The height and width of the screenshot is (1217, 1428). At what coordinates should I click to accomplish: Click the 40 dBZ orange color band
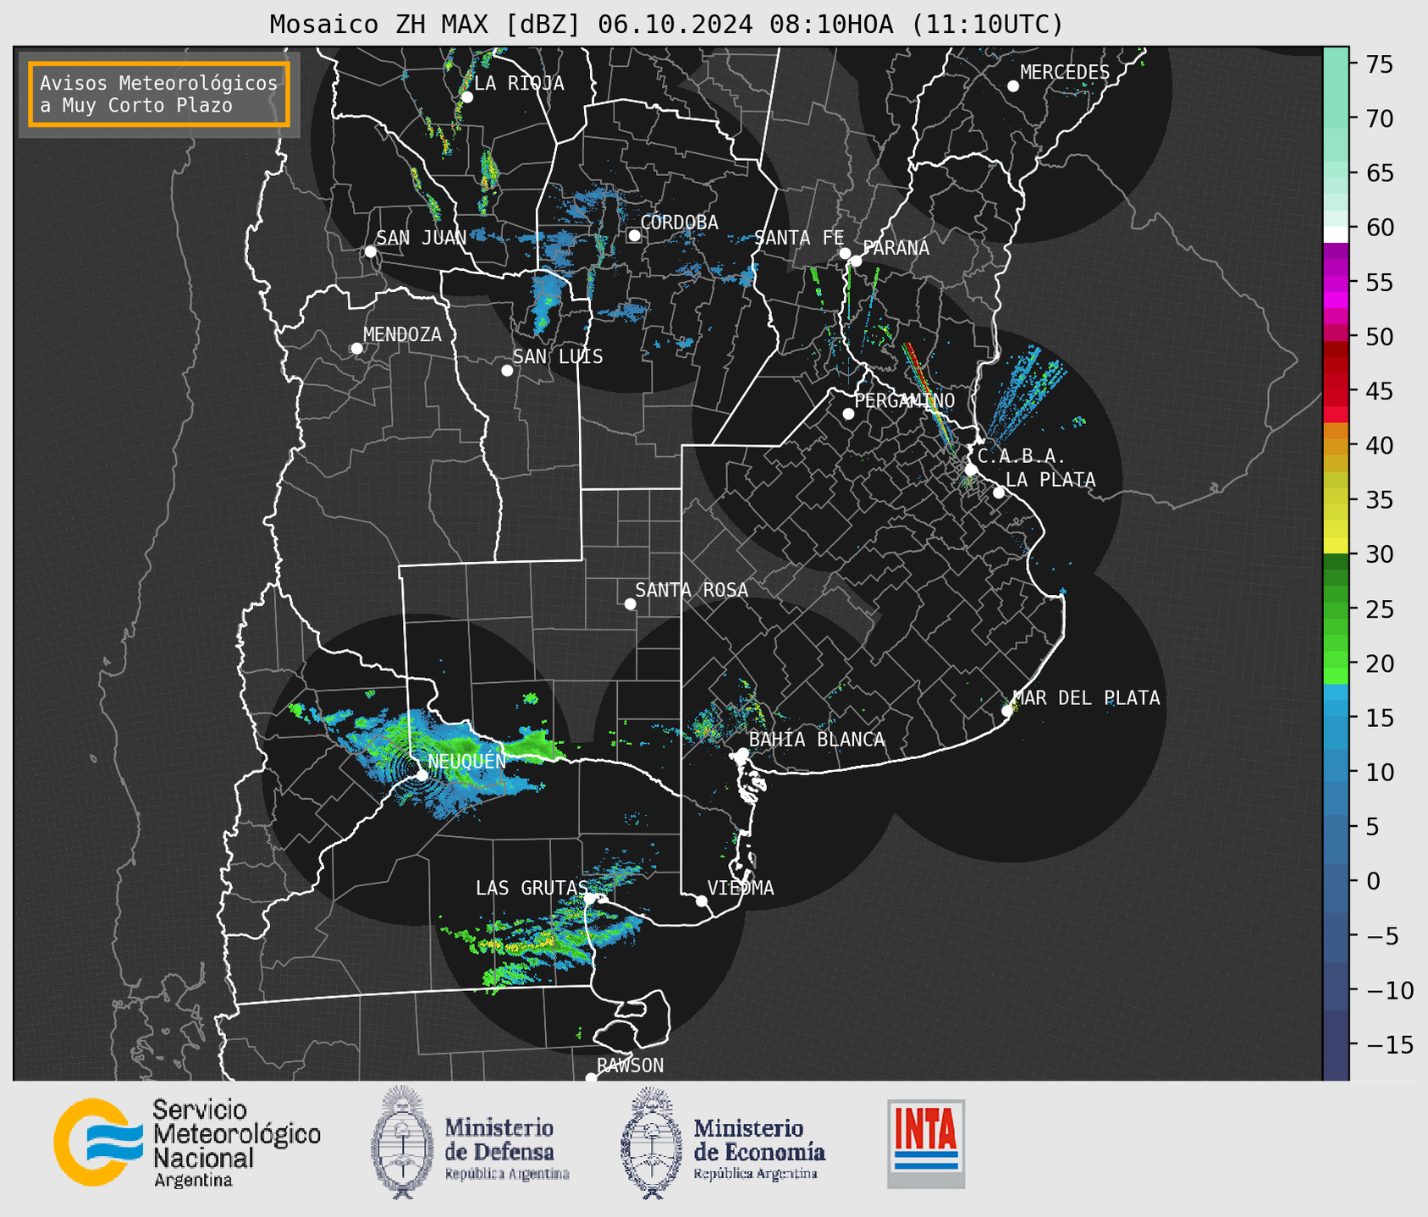[x=1336, y=445]
